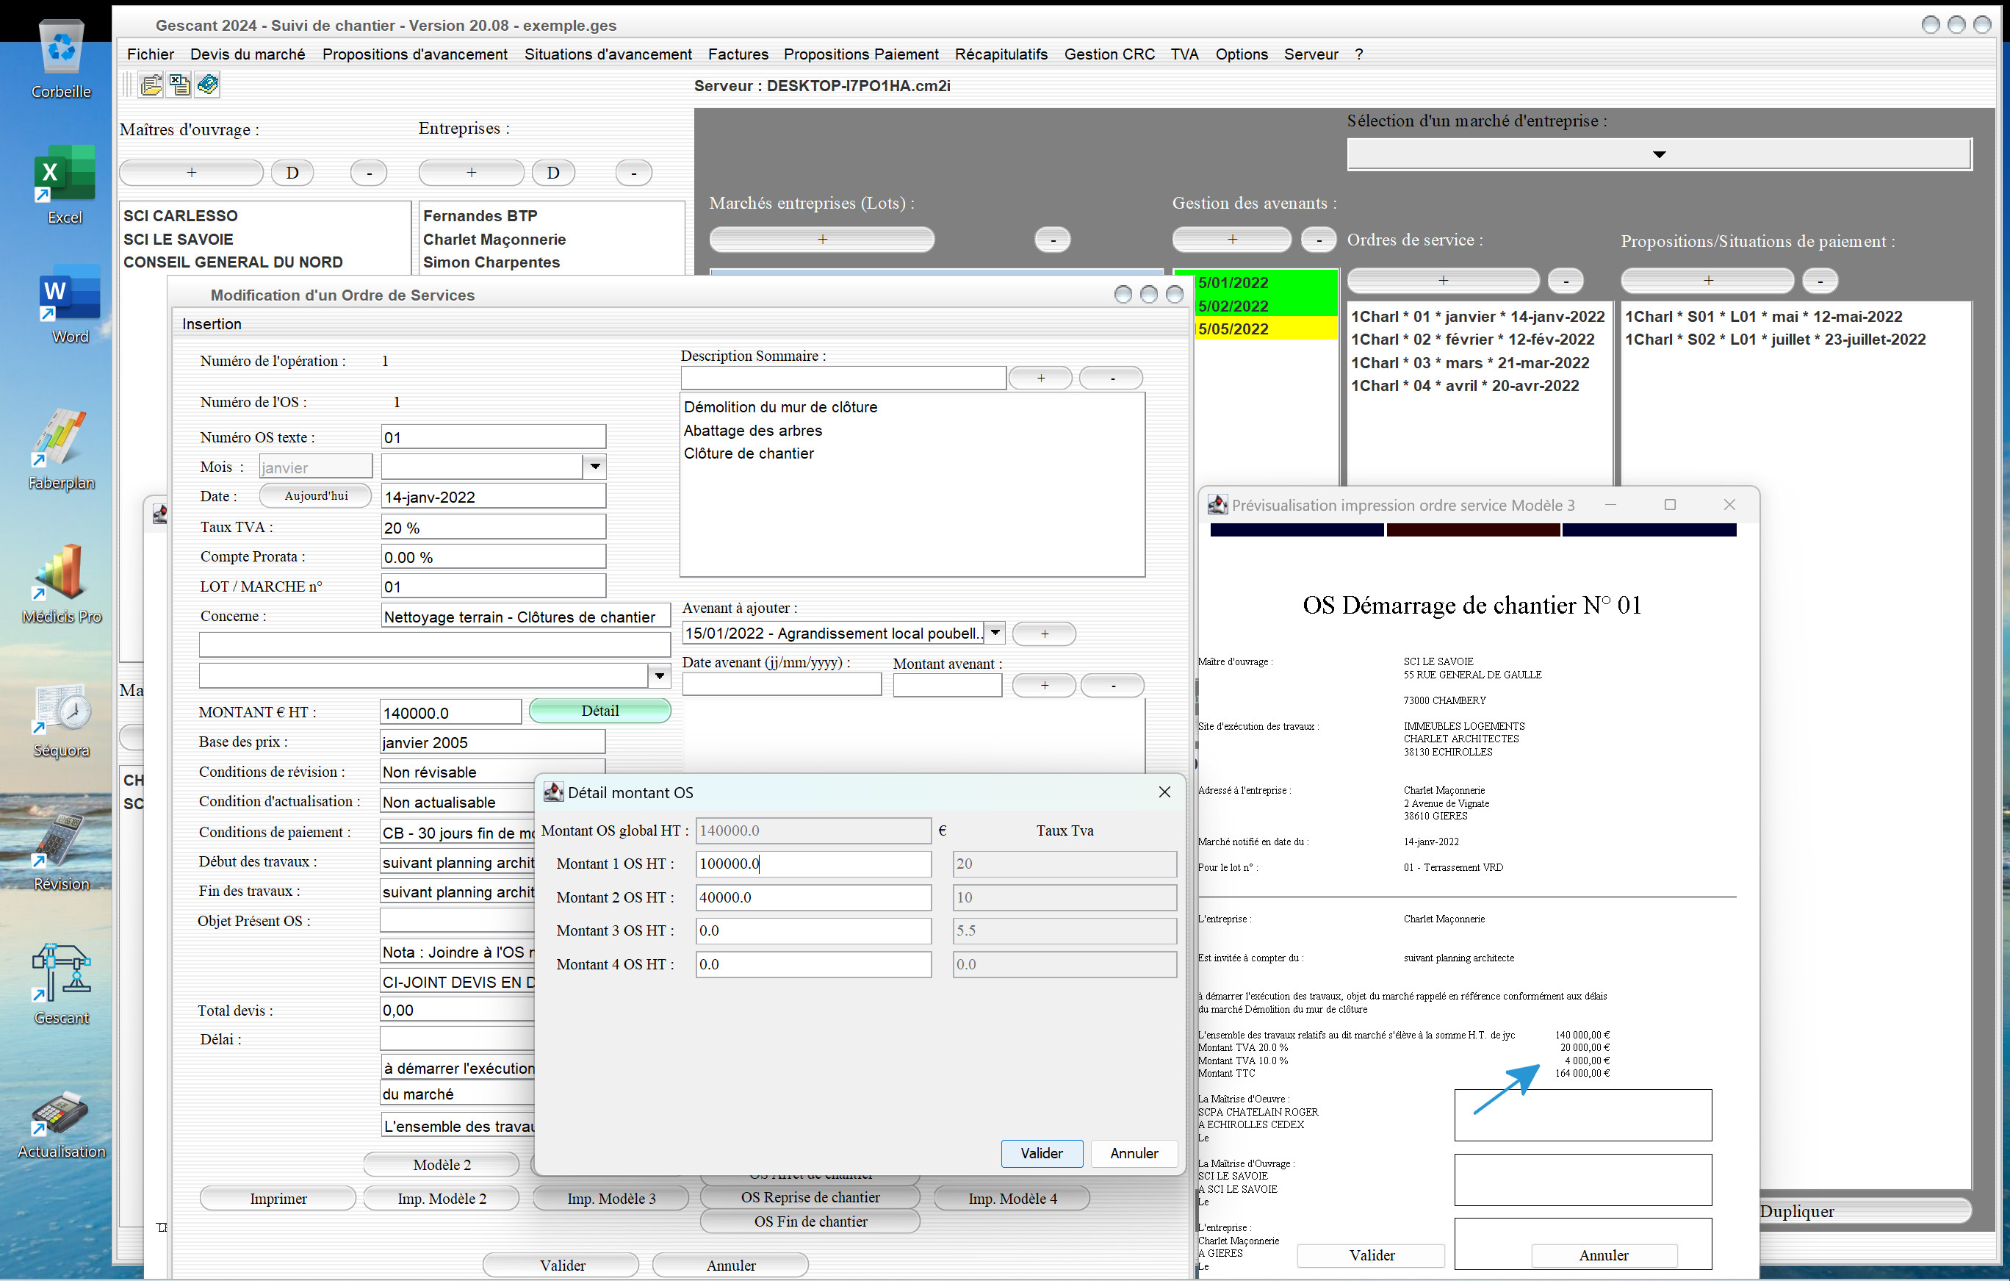
Task: Click the Excel export toolbar icon
Action: [179, 85]
